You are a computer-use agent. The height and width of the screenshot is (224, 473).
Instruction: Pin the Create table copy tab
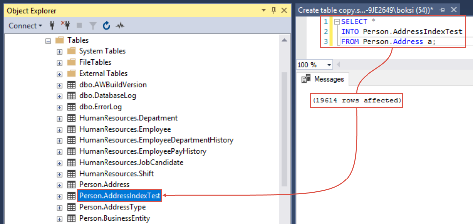(x=442, y=10)
